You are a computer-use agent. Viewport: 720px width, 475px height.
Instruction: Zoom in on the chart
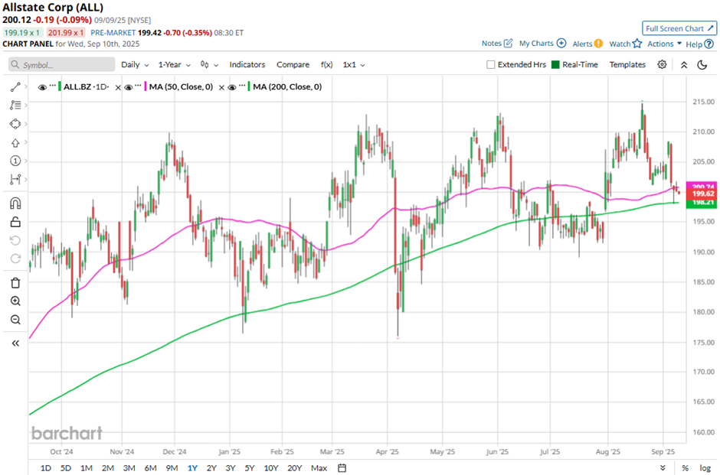pos(15,301)
